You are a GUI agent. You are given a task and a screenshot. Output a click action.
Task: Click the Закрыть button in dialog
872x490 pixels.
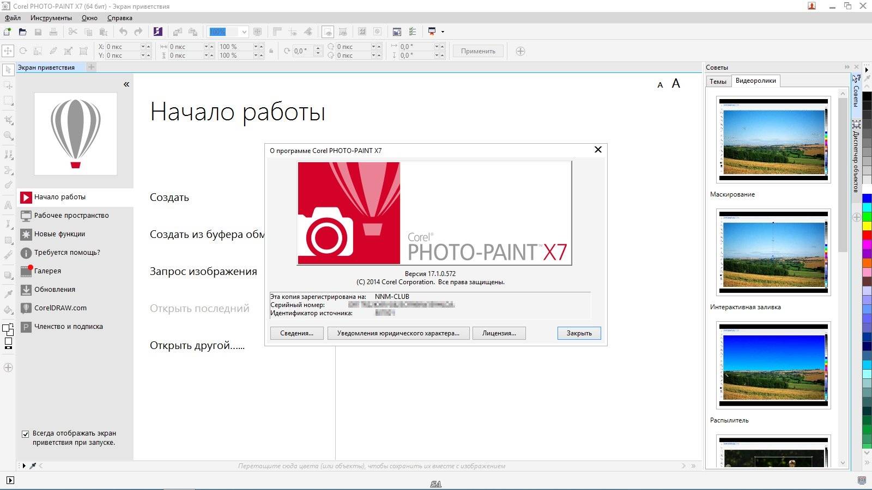tap(579, 333)
